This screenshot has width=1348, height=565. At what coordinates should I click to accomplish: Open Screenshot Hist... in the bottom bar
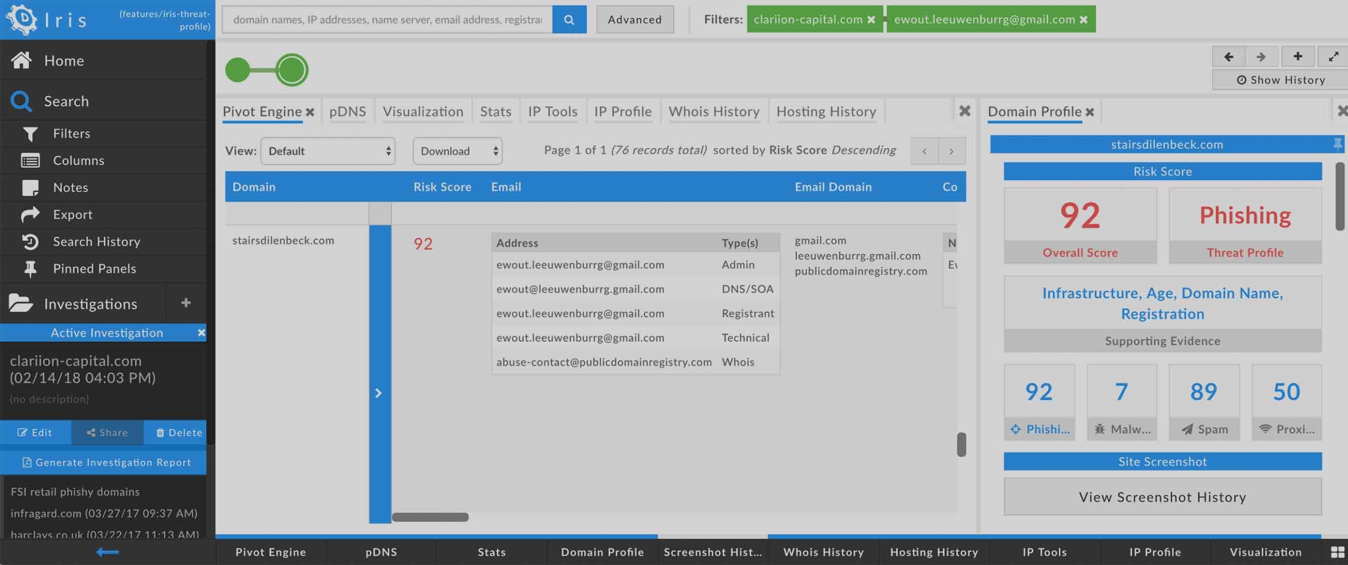(712, 552)
